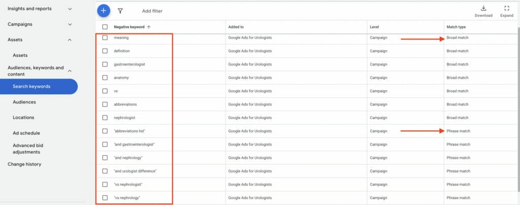The width and height of the screenshot is (520, 205).
Task: Open the filter funnel icon
Action: (120, 11)
